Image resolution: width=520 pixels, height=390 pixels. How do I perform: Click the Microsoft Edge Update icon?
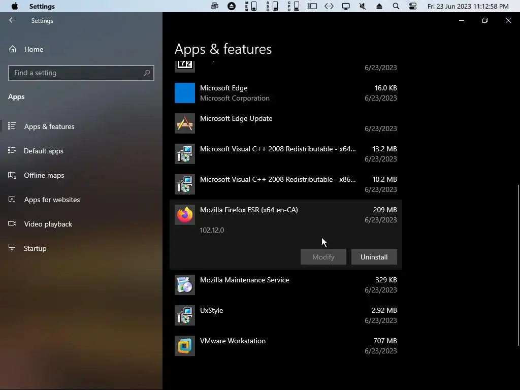[x=185, y=123]
